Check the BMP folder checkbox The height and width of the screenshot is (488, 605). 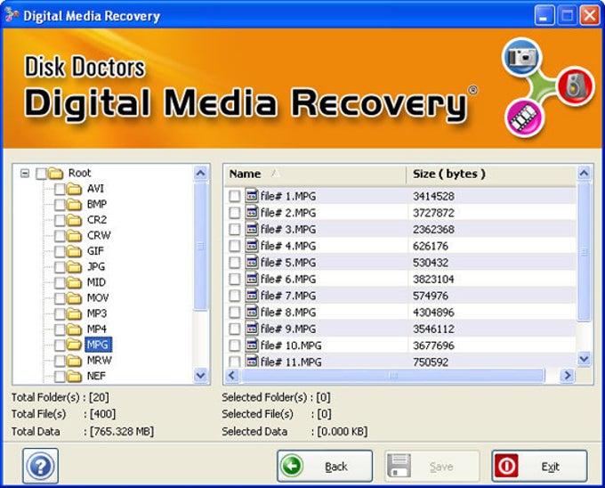[x=60, y=205]
